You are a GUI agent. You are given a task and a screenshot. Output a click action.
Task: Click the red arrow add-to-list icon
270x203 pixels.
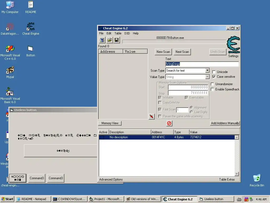click(152, 116)
